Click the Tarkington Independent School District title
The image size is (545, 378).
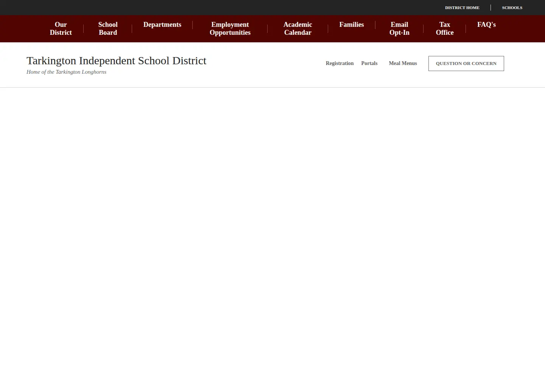point(117,60)
